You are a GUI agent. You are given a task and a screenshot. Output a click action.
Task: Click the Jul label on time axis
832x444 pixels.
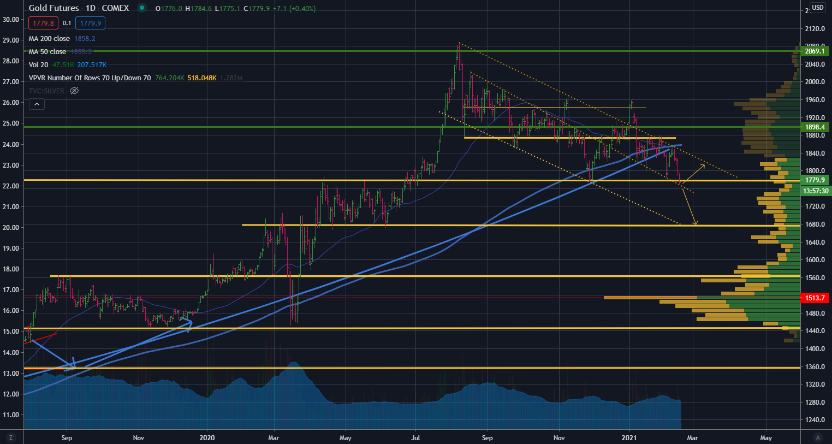point(416,437)
